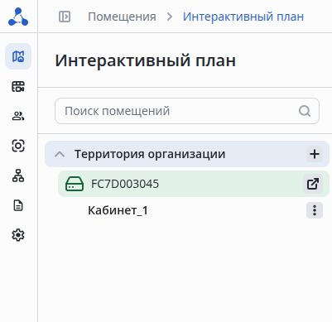Click the Интерактивный план breadcrumb
332x322 pixels.
pyautogui.click(x=243, y=17)
